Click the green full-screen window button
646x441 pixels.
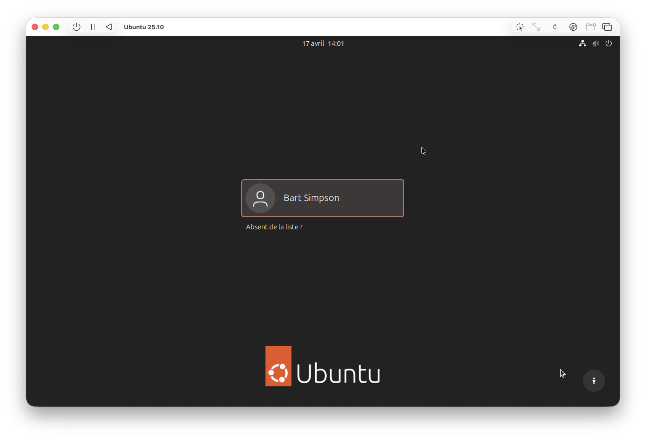tap(56, 27)
